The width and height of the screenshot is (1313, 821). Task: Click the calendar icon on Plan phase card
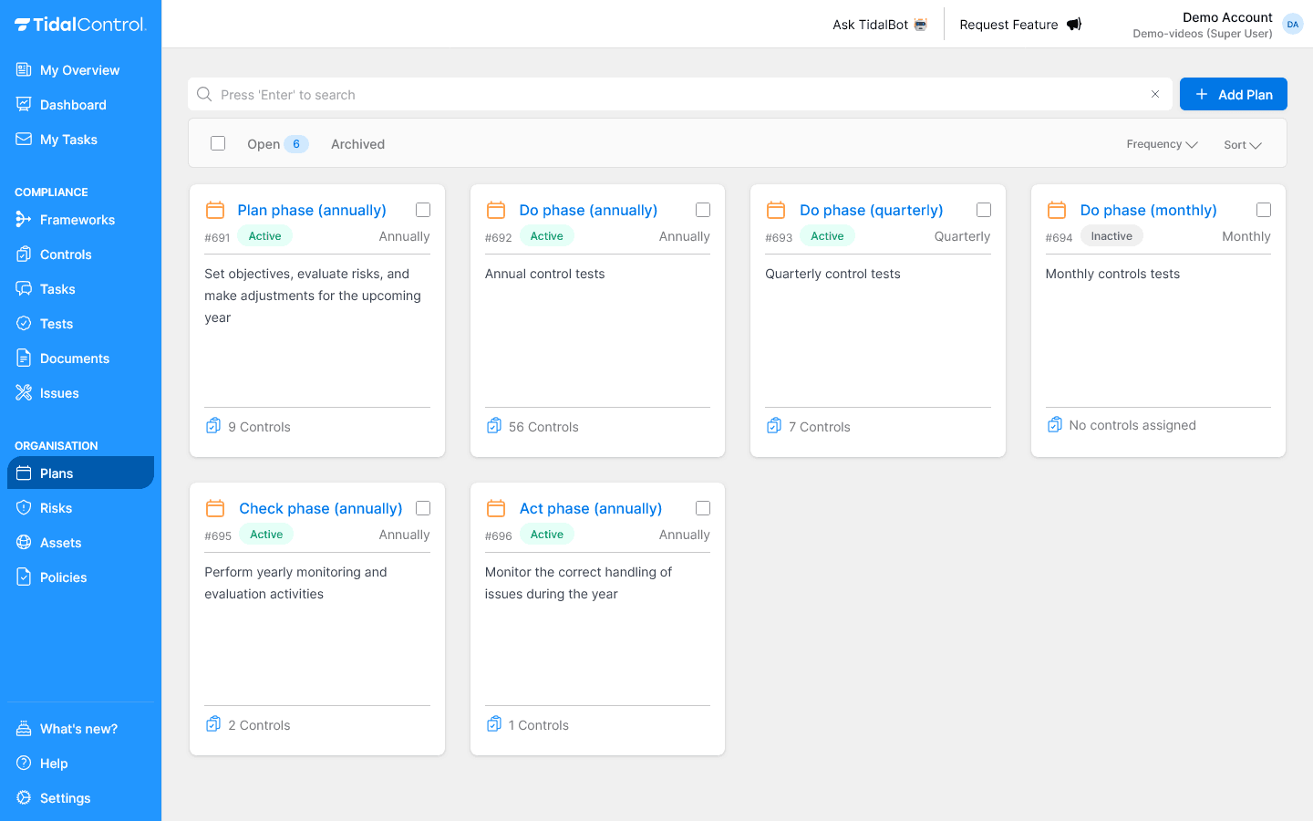pos(215,209)
